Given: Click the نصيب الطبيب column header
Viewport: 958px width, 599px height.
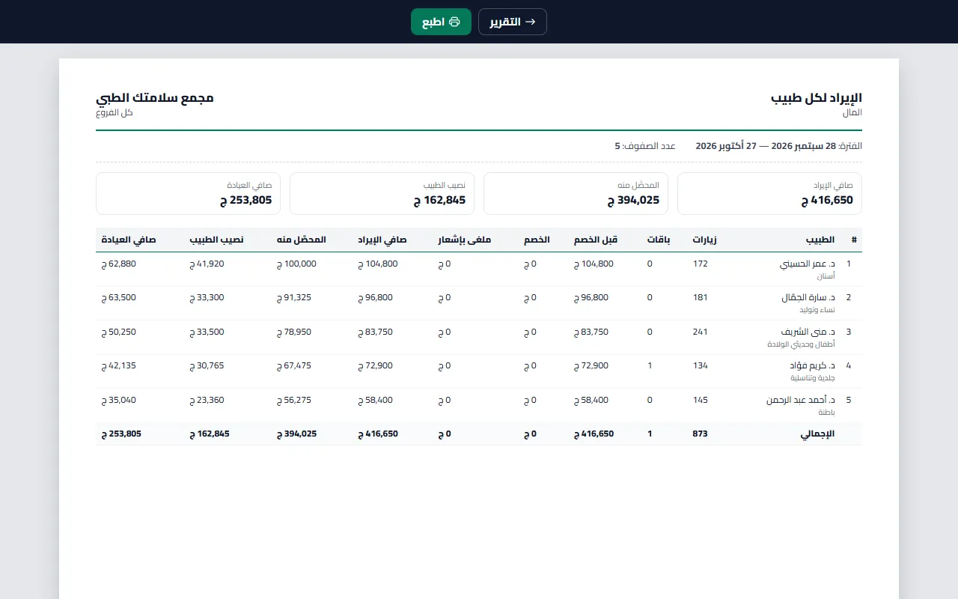Looking at the screenshot, I should point(216,240).
